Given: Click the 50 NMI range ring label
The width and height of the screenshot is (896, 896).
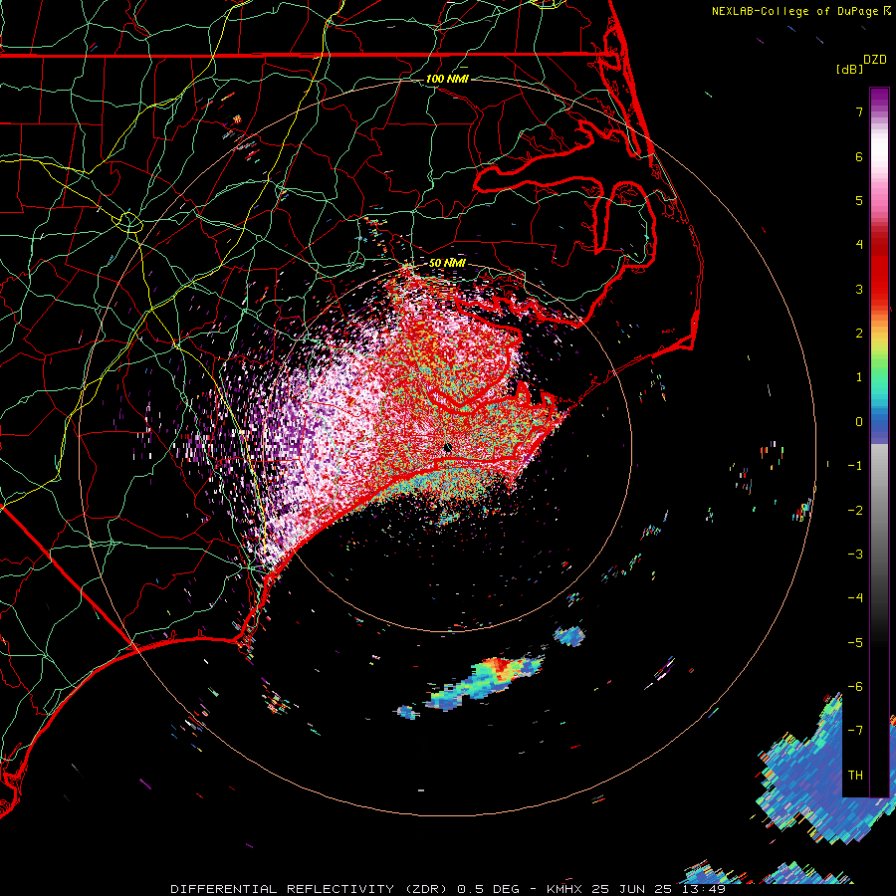Looking at the screenshot, I should (x=447, y=263).
